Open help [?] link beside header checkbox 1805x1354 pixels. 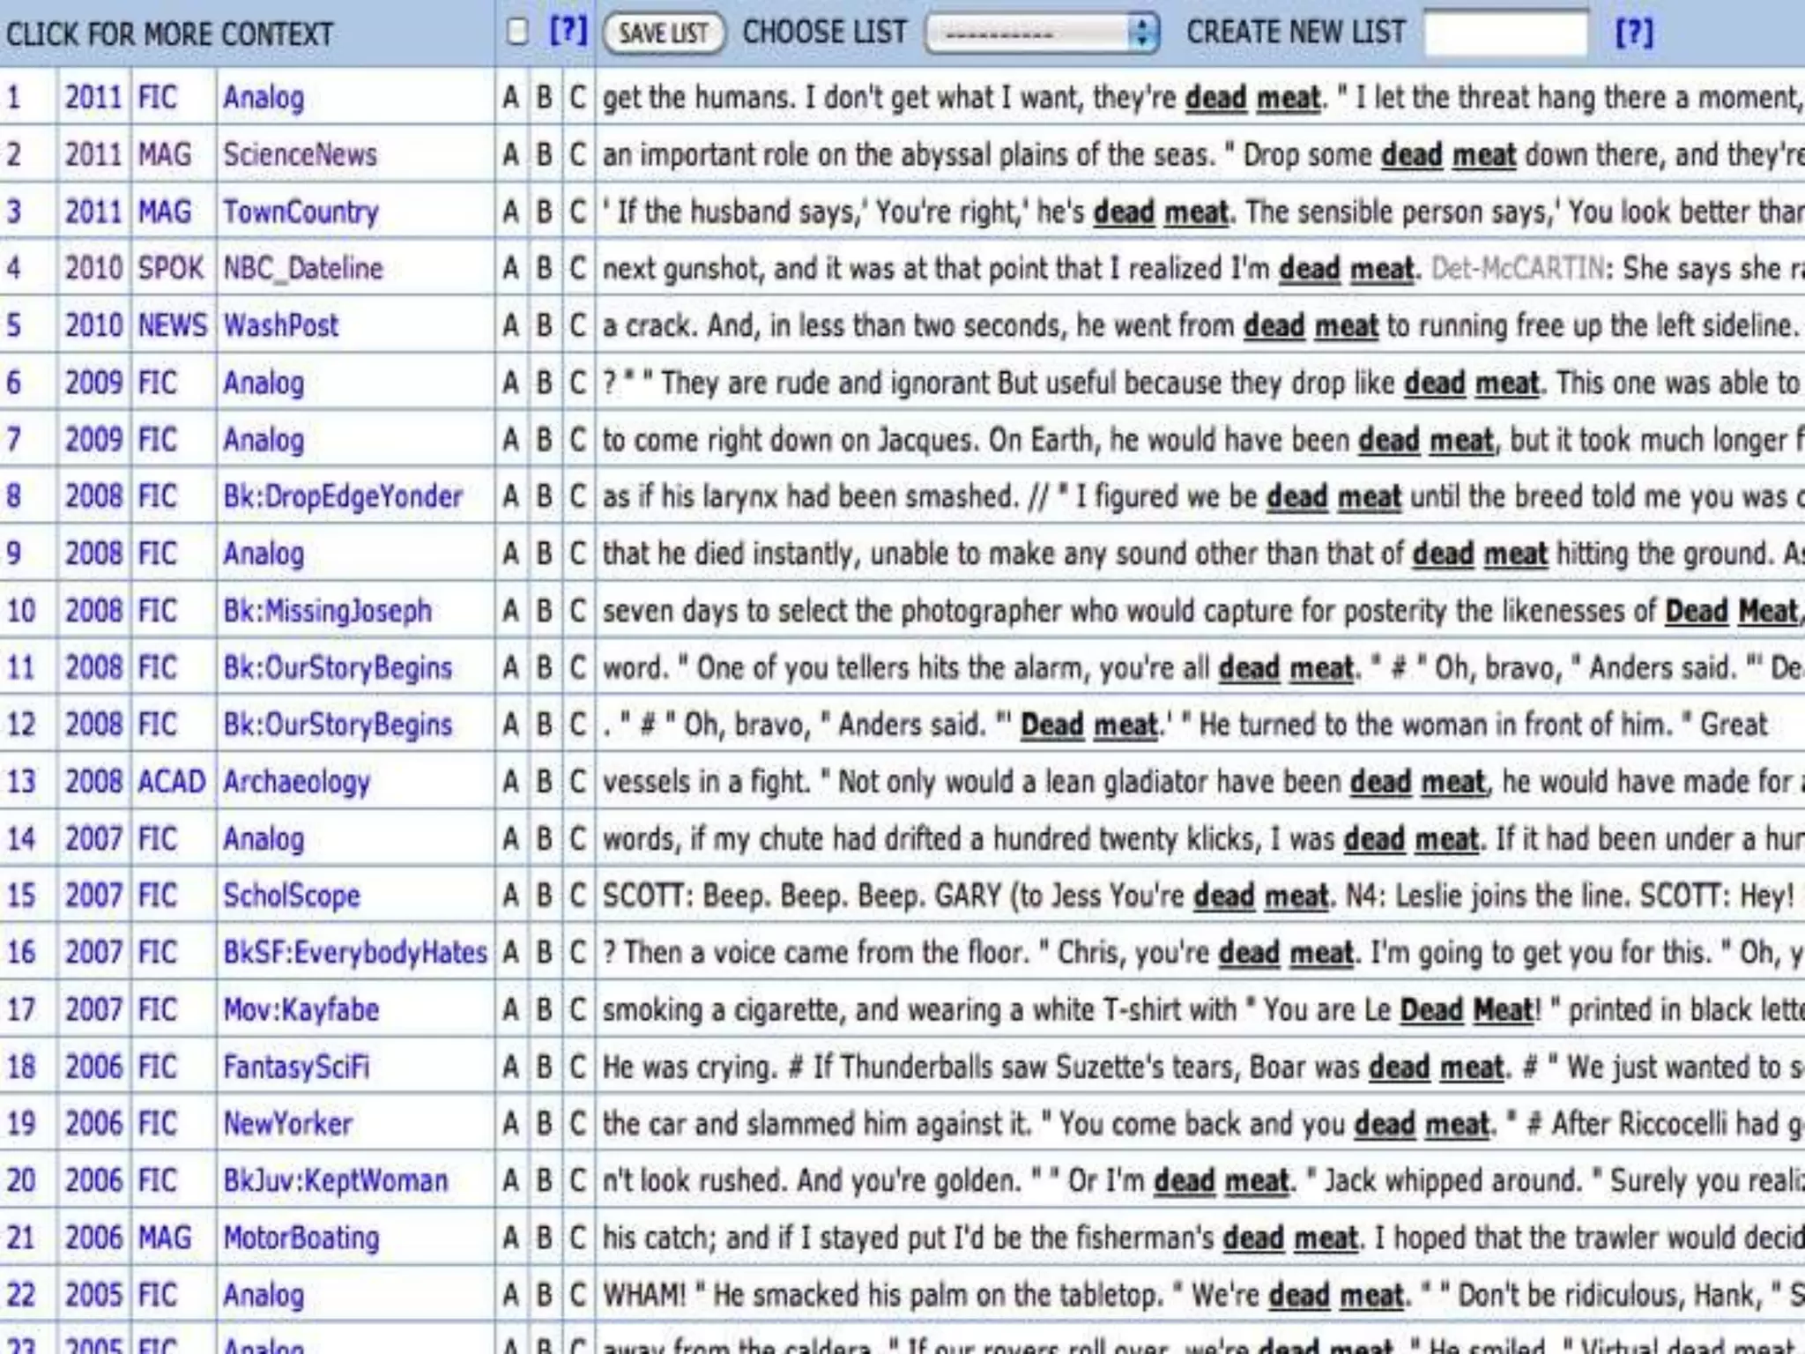[x=568, y=31]
